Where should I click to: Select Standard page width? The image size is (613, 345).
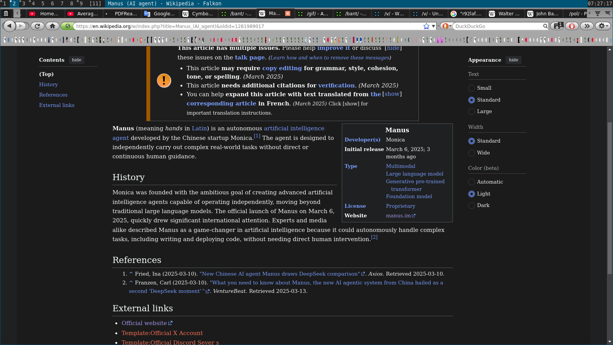pyautogui.click(x=472, y=141)
